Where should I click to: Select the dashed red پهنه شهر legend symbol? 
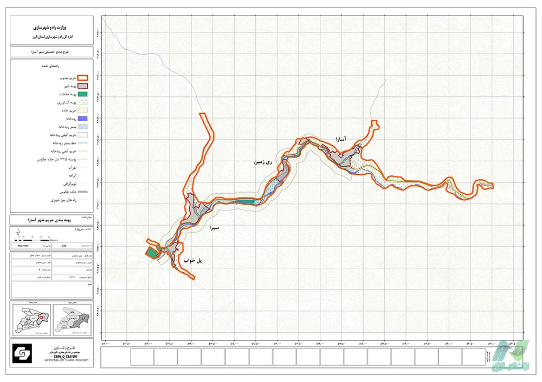point(82,86)
